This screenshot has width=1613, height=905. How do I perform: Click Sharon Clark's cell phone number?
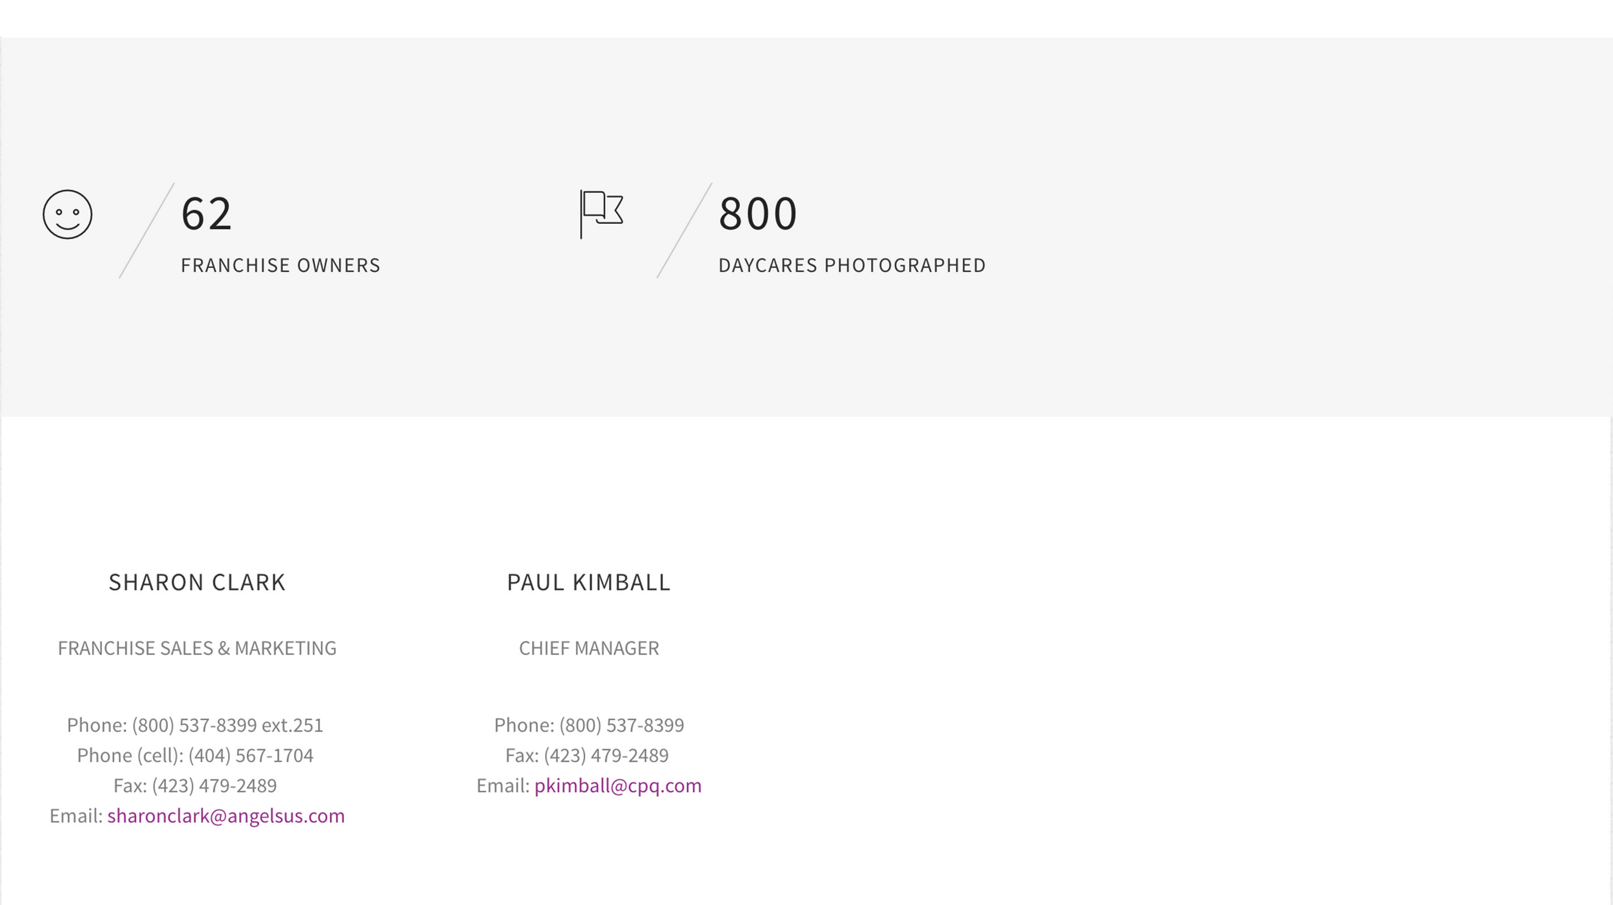[250, 756]
